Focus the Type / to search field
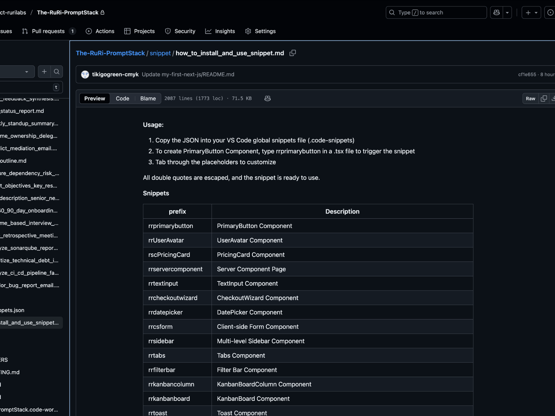The image size is (555, 416). (436, 12)
